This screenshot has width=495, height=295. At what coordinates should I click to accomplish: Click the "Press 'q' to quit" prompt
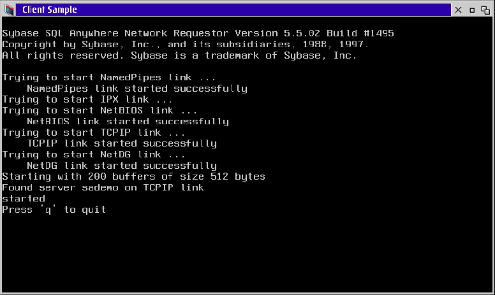tap(54, 210)
